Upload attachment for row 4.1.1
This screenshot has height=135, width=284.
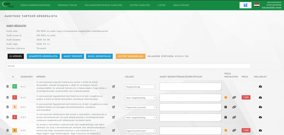click(x=260, y=86)
